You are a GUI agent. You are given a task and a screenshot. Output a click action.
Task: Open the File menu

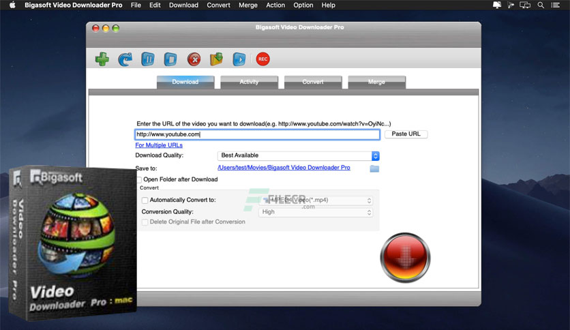pyautogui.click(x=136, y=5)
